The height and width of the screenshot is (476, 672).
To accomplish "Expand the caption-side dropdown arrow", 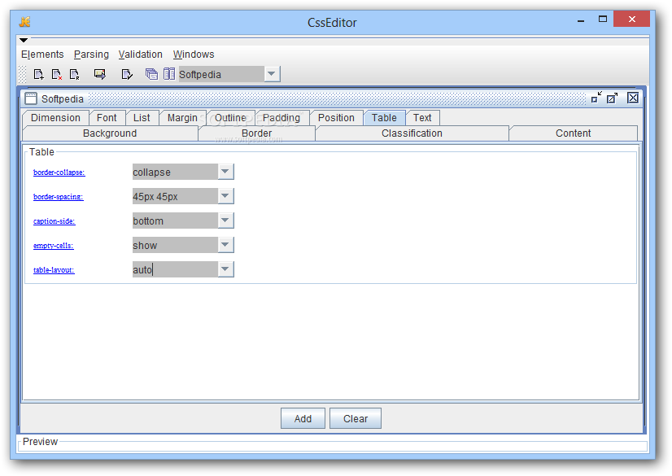I will [x=225, y=221].
